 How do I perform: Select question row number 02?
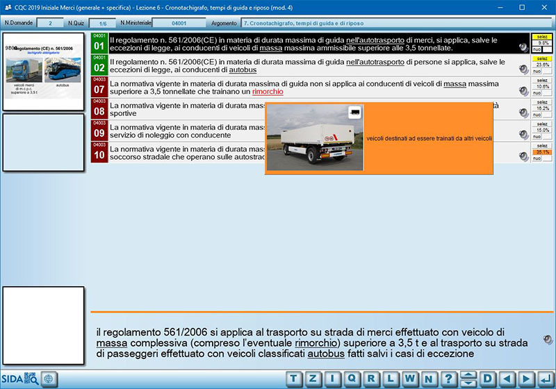pos(99,66)
